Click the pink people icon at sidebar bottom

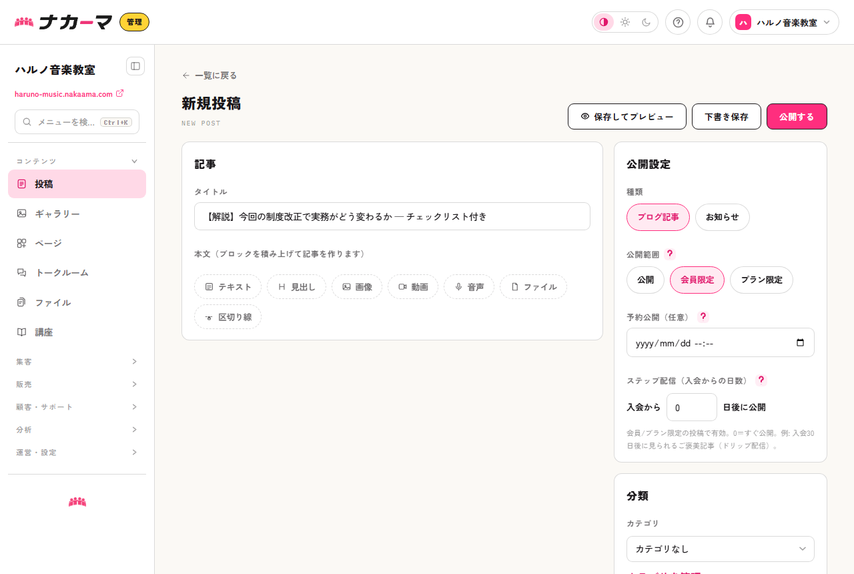77,502
